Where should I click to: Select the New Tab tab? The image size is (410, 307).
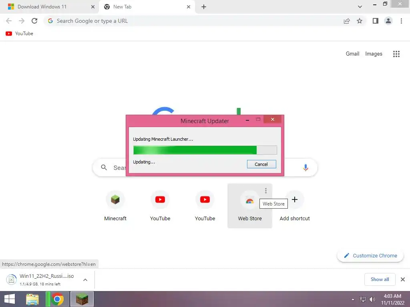[x=147, y=7]
